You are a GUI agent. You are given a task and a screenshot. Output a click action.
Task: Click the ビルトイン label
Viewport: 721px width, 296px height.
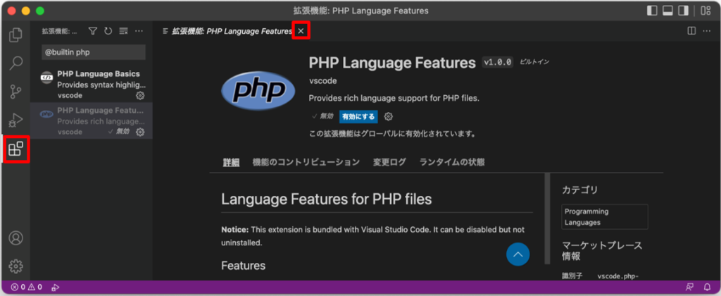(534, 62)
